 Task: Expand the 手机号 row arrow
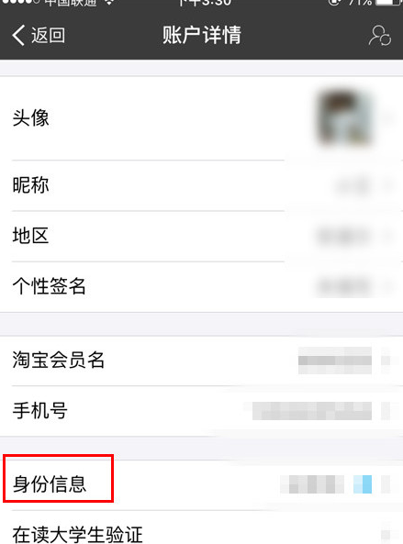(x=386, y=411)
